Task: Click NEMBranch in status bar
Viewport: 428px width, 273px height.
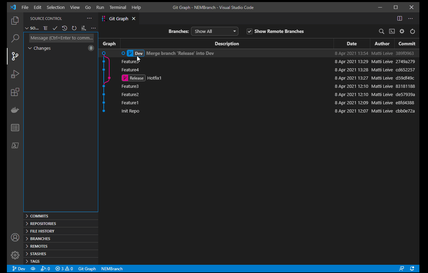Action: 112,269
